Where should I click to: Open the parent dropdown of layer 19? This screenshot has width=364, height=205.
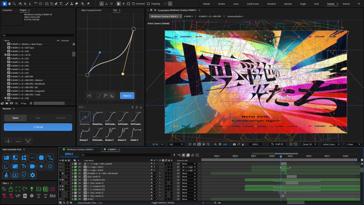pyautogui.click(x=189, y=167)
